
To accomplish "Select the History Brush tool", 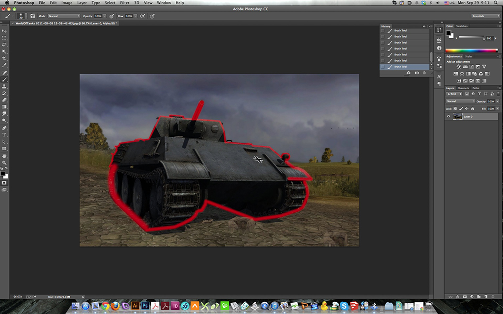I will point(4,93).
